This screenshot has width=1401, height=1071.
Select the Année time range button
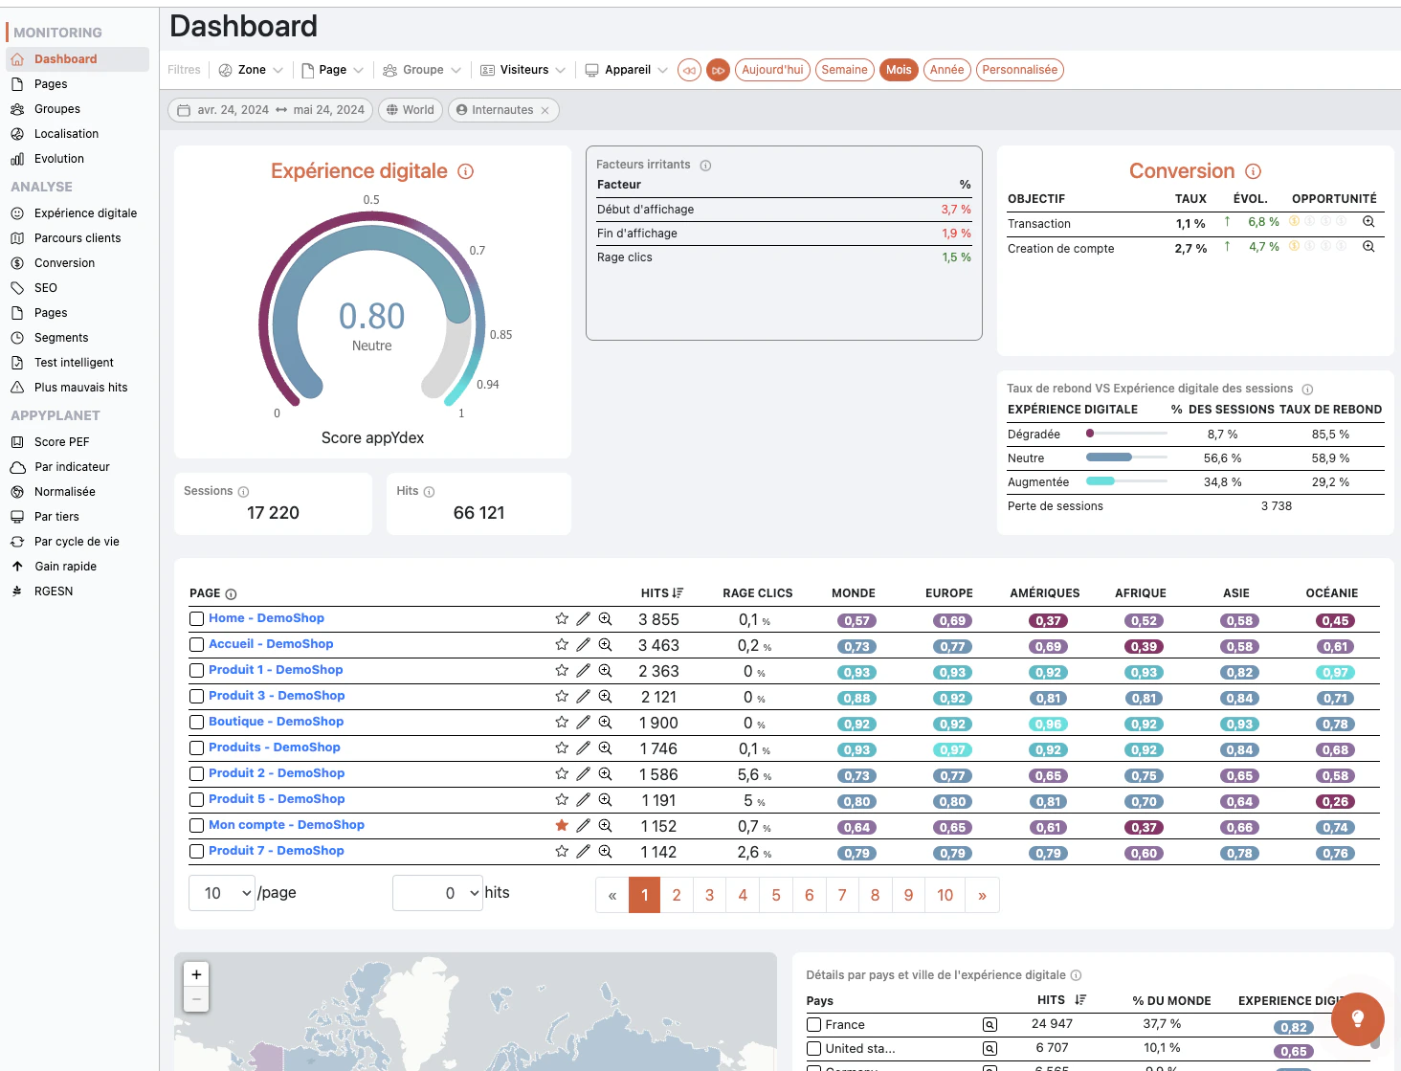[946, 70]
